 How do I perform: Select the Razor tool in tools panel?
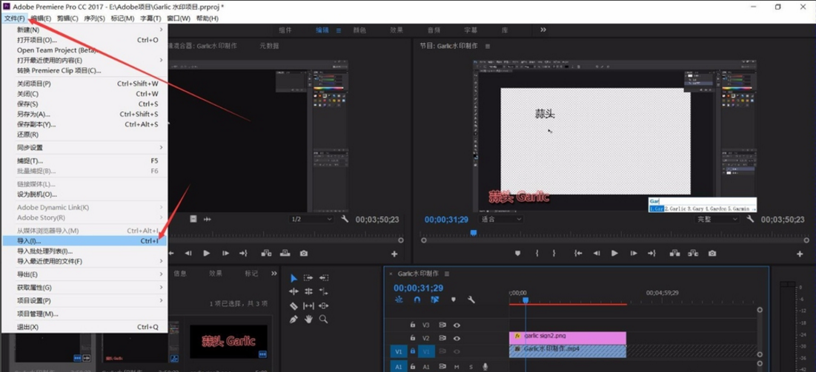[x=293, y=305]
